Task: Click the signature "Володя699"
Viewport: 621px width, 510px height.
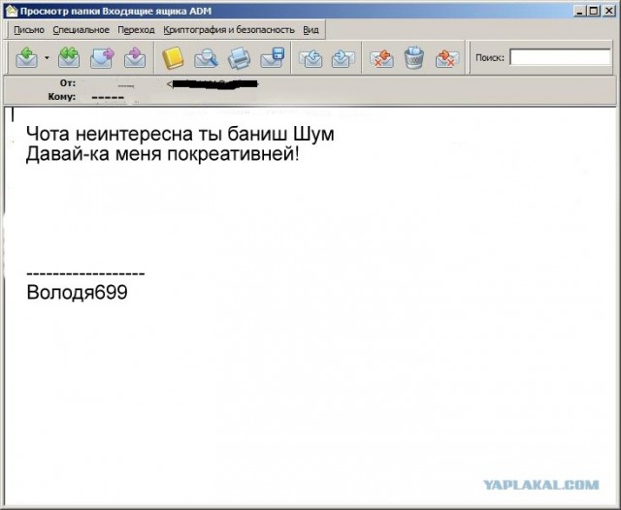Action: [77, 293]
